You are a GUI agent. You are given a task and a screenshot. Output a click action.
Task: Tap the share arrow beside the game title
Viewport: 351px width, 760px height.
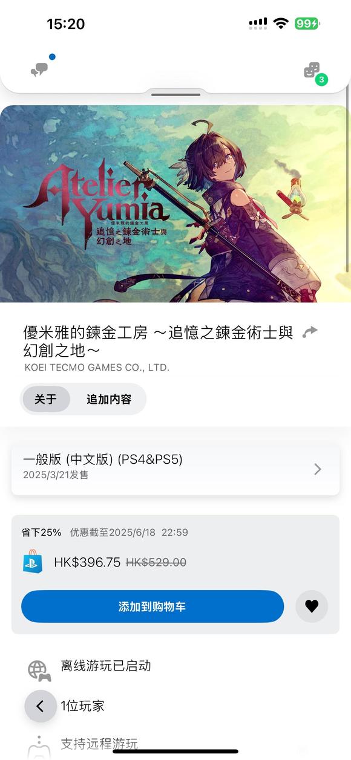310,332
